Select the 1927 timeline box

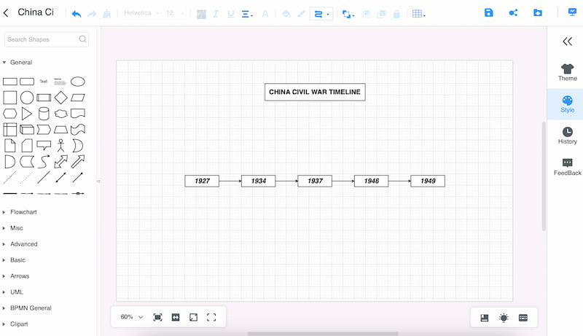202,181
